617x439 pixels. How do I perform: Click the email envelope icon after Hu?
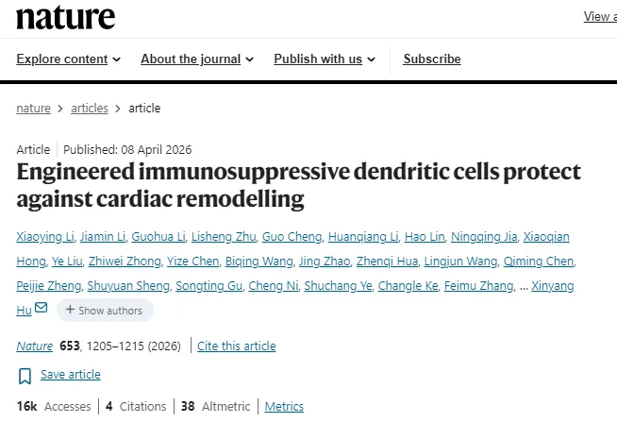[41, 308]
